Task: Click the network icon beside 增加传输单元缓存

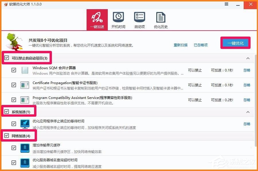Action: pos(25,148)
